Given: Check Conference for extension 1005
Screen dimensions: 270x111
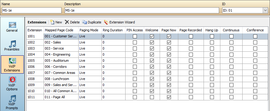Looking at the screenshot, I should 255,61.
